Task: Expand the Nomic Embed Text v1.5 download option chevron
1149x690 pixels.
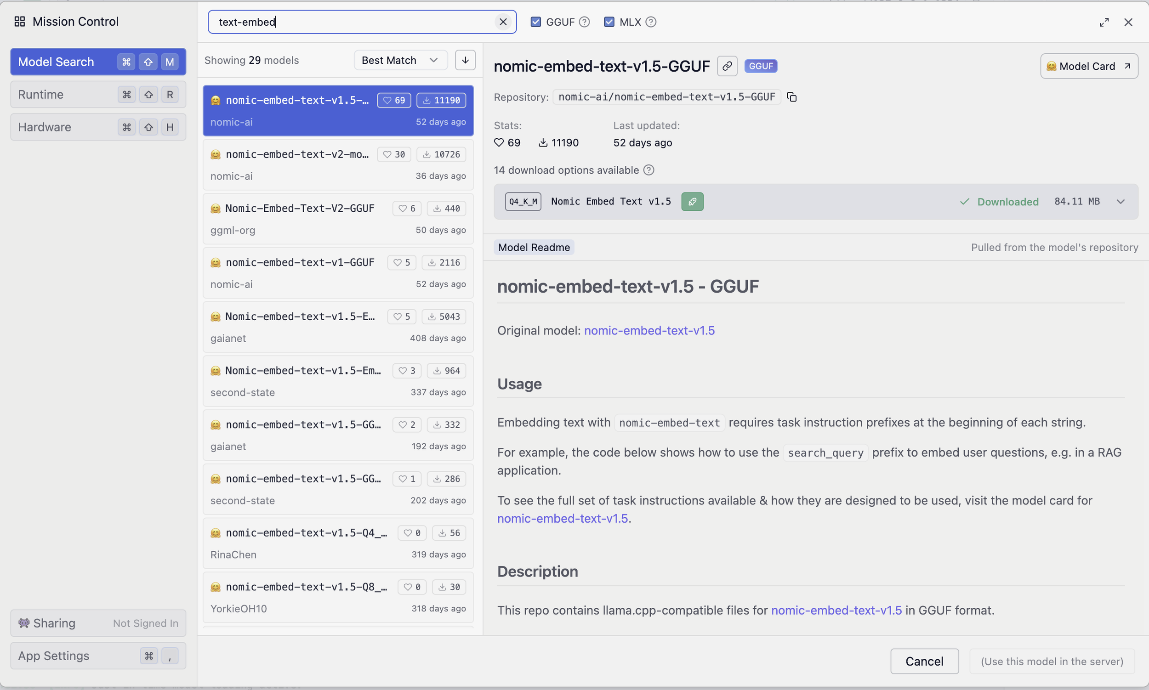Action: pyautogui.click(x=1121, y=201)
